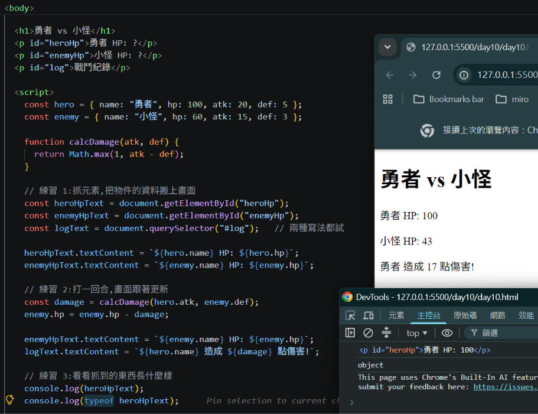Click the body breadcrumb at editor top

point(19,8)
